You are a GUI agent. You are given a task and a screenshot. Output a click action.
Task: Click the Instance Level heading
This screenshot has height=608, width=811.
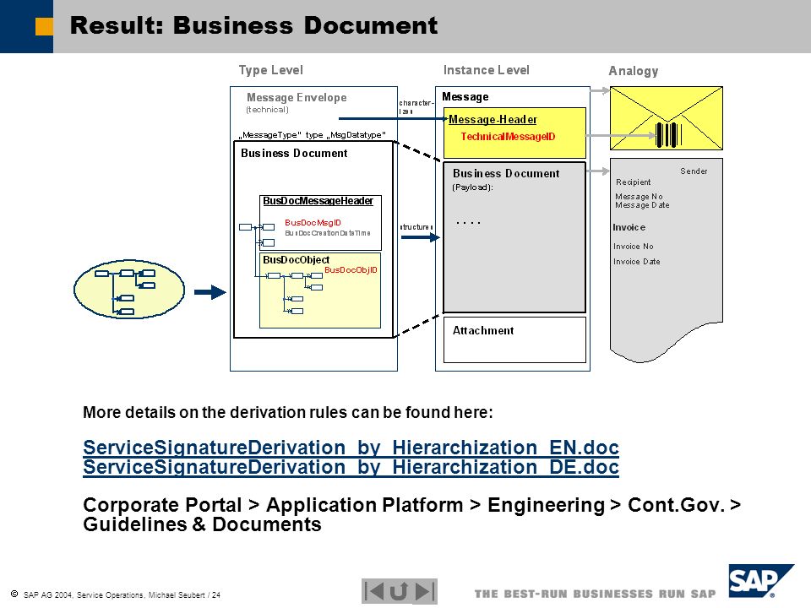[x=487, y=70]
